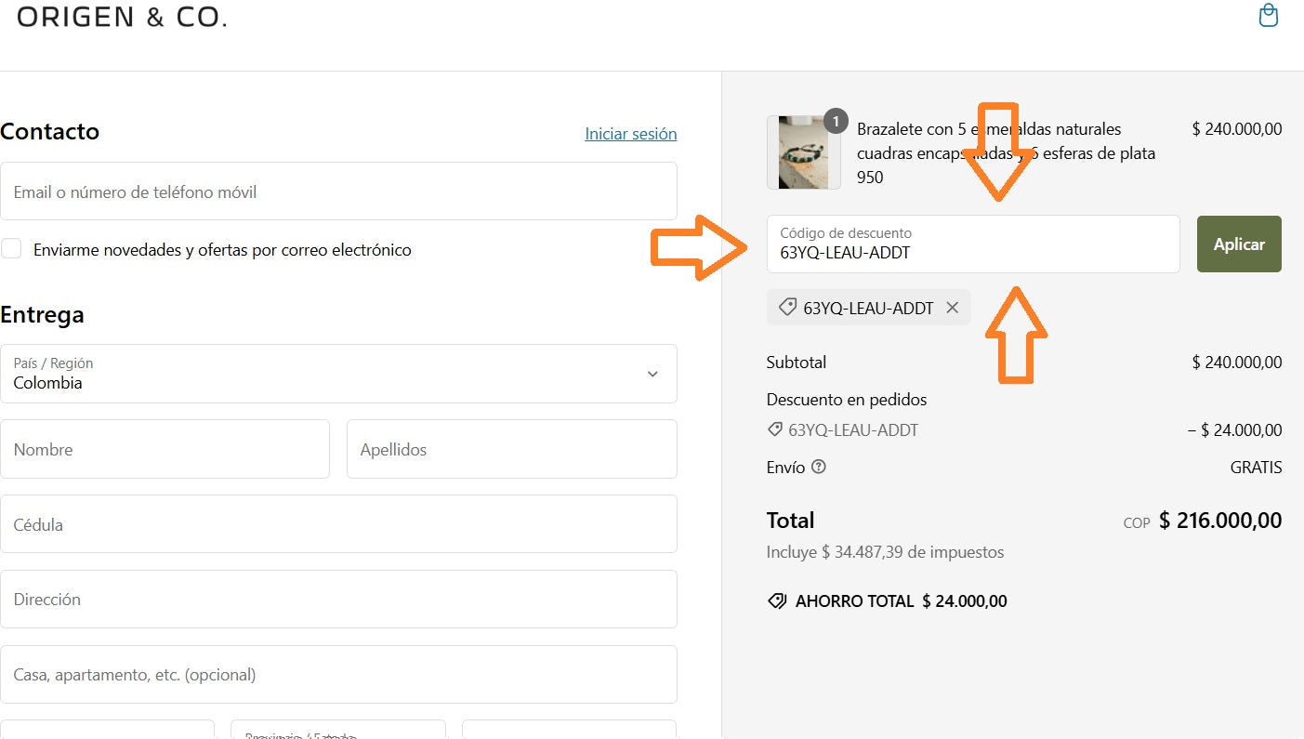Image resolution: width=1304 pixels, height=739 pixels.
Task: Click the Código de descuento input box
Action: [x=972, y=244]
